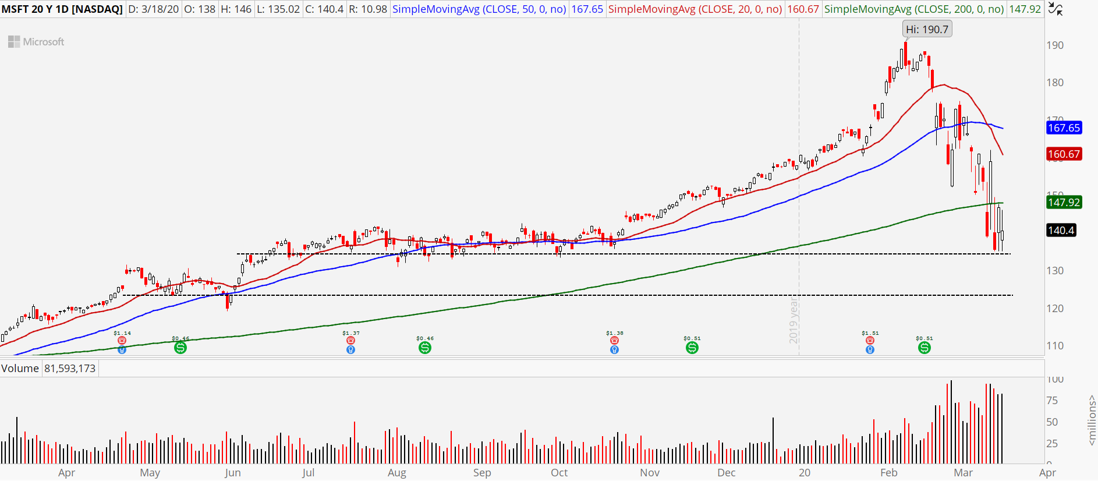Click the 147.92 value in the header
Viewport: 1098px width, 481px height.
(1025, 9)
